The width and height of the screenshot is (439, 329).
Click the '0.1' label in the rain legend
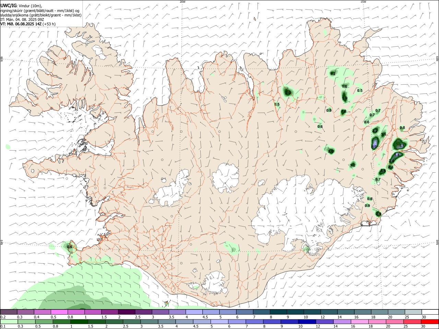coord(3,327)
